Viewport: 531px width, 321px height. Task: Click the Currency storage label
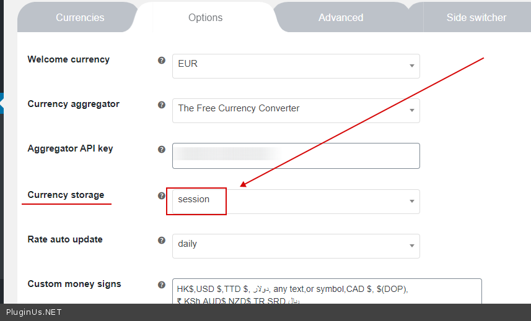pyautogui.click(x=66, y=195)
